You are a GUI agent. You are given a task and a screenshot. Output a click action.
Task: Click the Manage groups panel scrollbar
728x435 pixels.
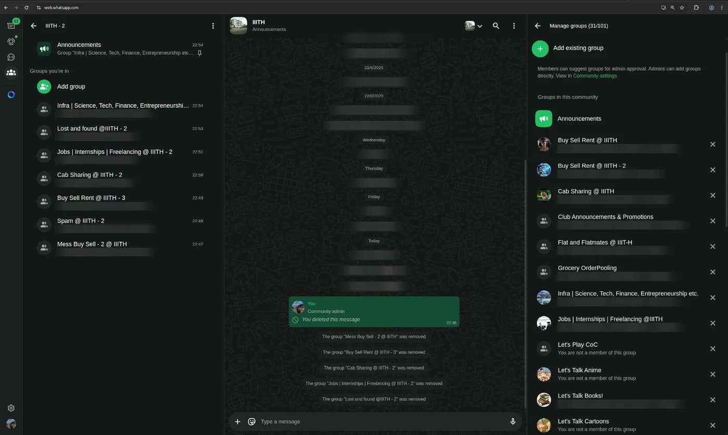(726, 138)
